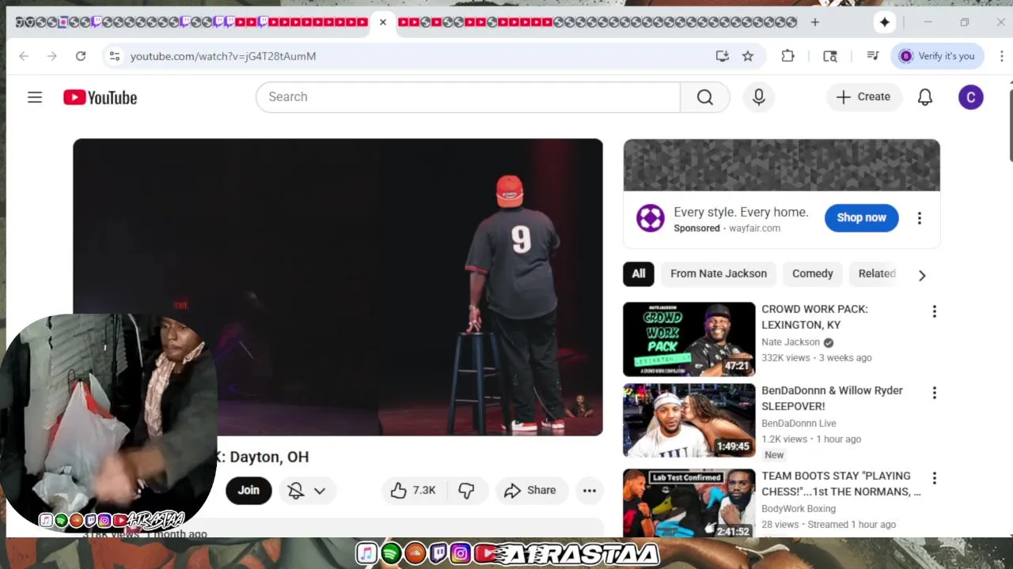Image resolution: width=1013 pixels, height=569 pixels.
Task: Click Verify it's you profile button
Action: 937,56
